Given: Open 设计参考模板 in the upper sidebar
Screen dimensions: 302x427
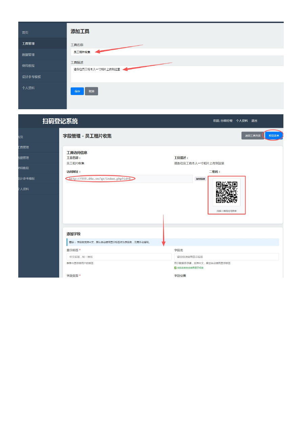Looking at the screenshot, I should coord(31,77).
